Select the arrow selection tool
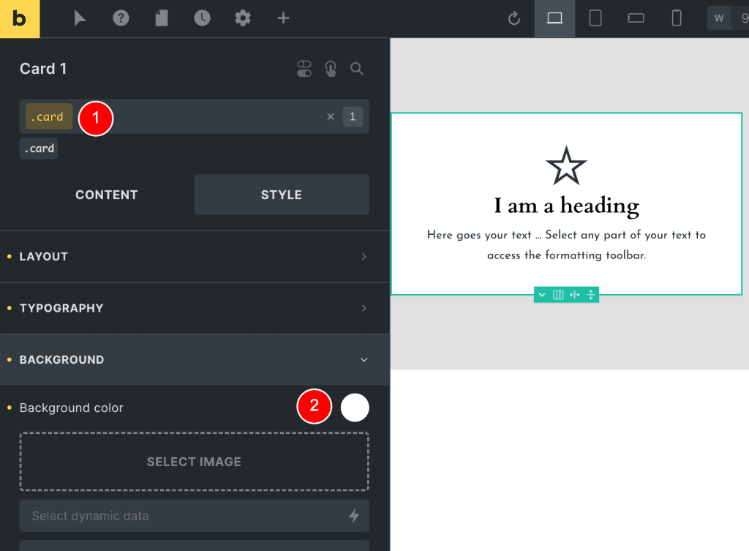The height and width of the screenshot is (551, 749). (80, 18)
